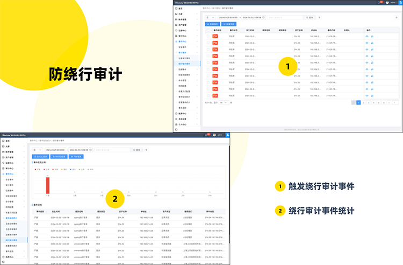
Task: Click the 首页 home icon in the bottom window sidebar
Action: click(3, 141)
